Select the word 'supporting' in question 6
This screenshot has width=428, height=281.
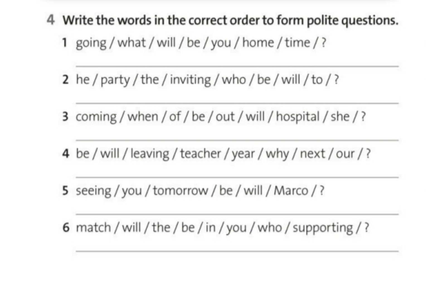tap(323, 228)
